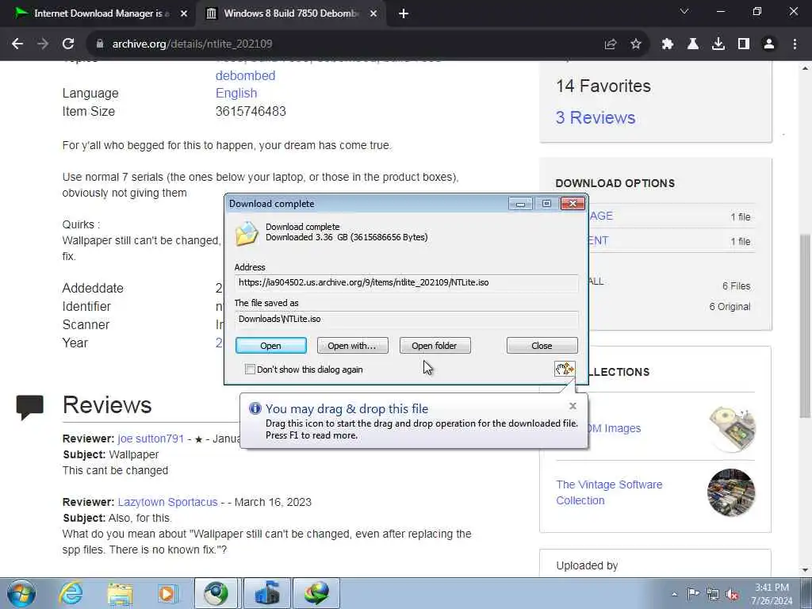
Task: Click Open button in Download complete dialog
Action: (x=271, y=346)
